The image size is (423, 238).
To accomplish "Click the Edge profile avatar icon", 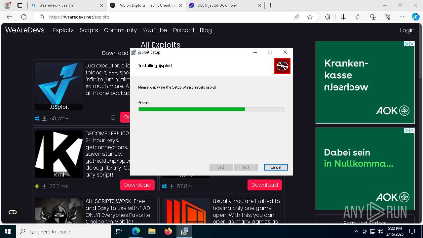I will pyautogui.click(x=7, y=5).
